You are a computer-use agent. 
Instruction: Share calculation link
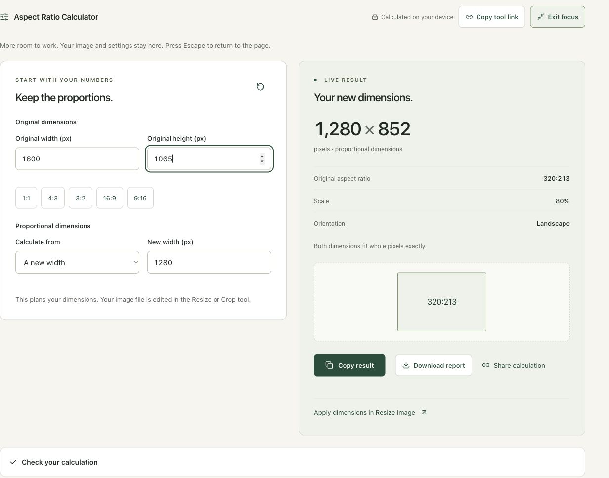514,365
